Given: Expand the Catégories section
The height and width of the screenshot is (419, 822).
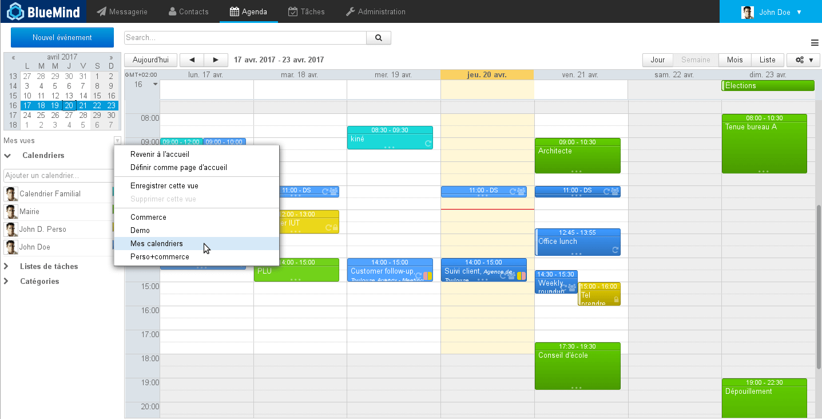Looking at the screenshot, I should (7, 282).
